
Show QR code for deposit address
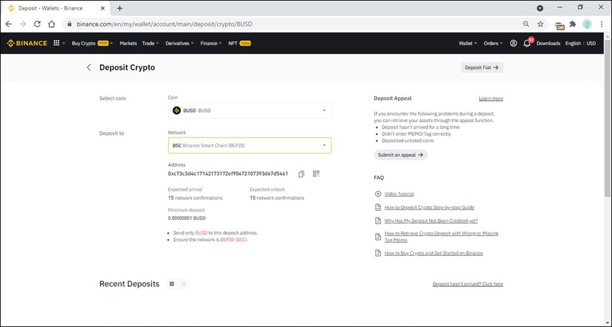(x=316, y=174)
